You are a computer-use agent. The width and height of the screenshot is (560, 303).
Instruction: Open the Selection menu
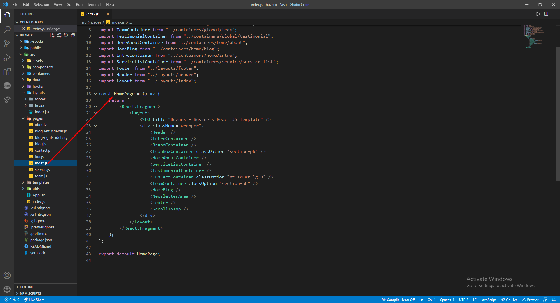41,4
